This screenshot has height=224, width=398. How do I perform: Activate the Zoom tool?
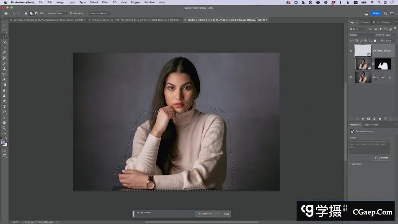click(x=4, y=128)
